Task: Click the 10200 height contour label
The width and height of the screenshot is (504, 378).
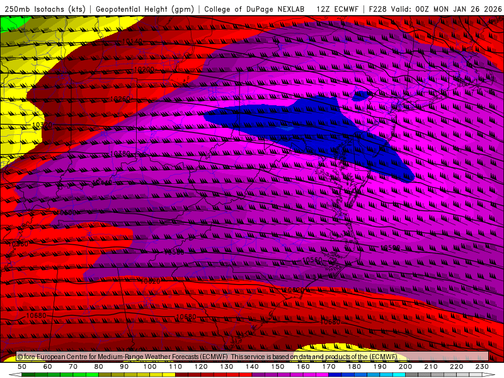Action: coord(144,69)
